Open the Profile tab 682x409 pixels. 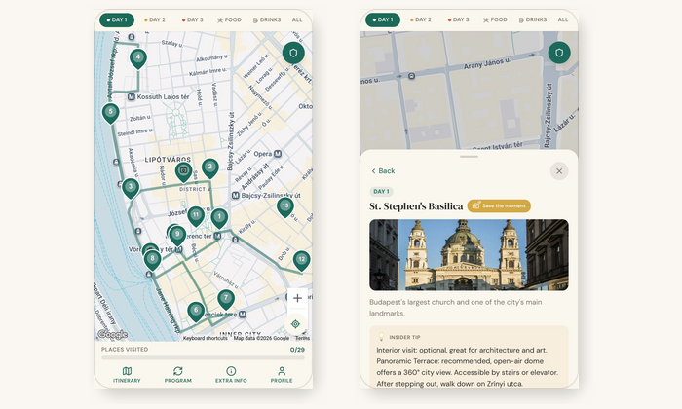pyautogui.click(x=282, y=374)
